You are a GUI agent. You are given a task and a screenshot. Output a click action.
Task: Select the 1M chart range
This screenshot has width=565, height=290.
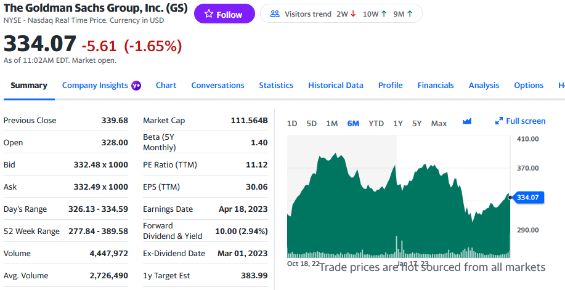(x=332, y=124)
